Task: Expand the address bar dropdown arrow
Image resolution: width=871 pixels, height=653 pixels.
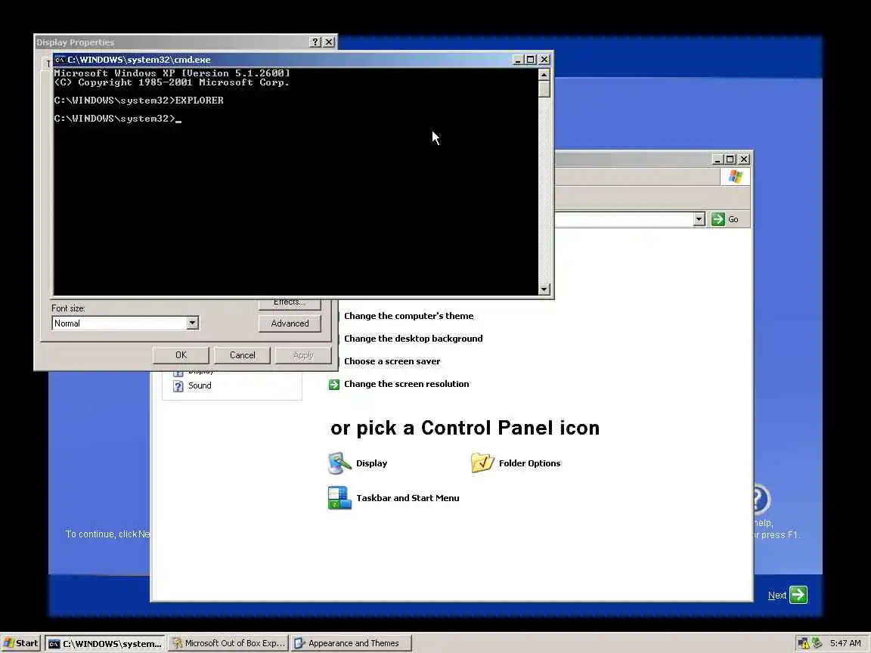Action: pos(699,219)
